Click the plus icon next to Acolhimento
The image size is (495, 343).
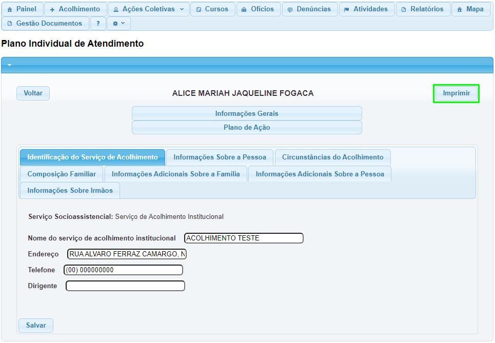coord(52,10)
